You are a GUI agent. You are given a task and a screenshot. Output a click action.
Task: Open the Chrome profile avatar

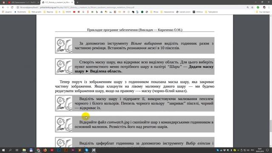pos(264,8)
